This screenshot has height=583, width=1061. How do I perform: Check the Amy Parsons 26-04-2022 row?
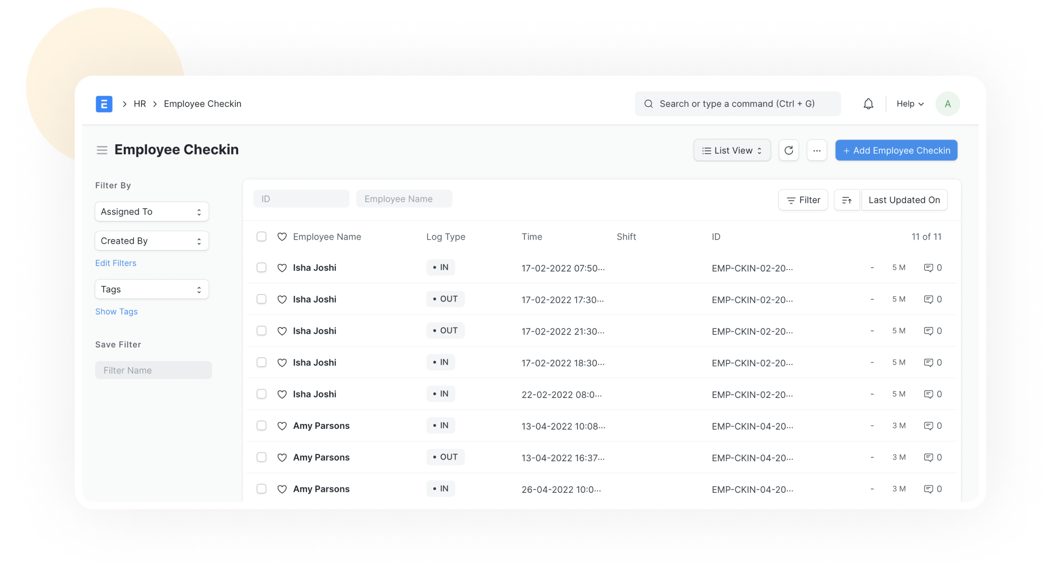(262, 489)
